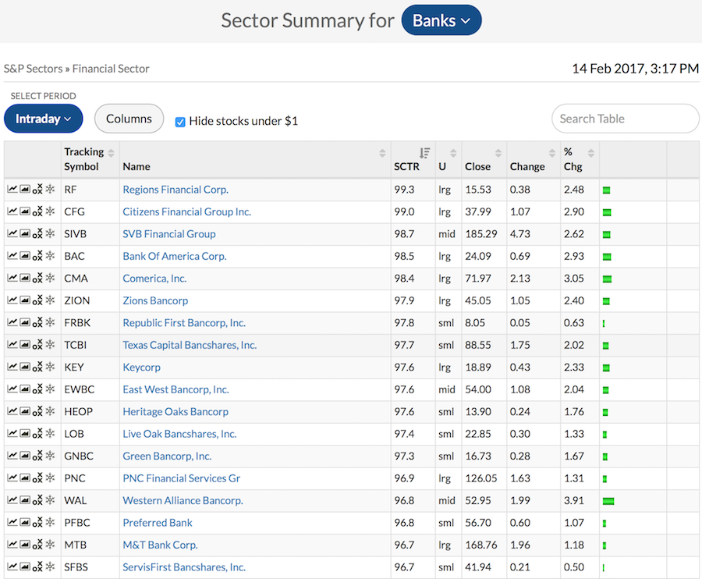Click the SELECT PERIOD label
The width and height of the screenshot is (702, 579).
click(44, 96)
